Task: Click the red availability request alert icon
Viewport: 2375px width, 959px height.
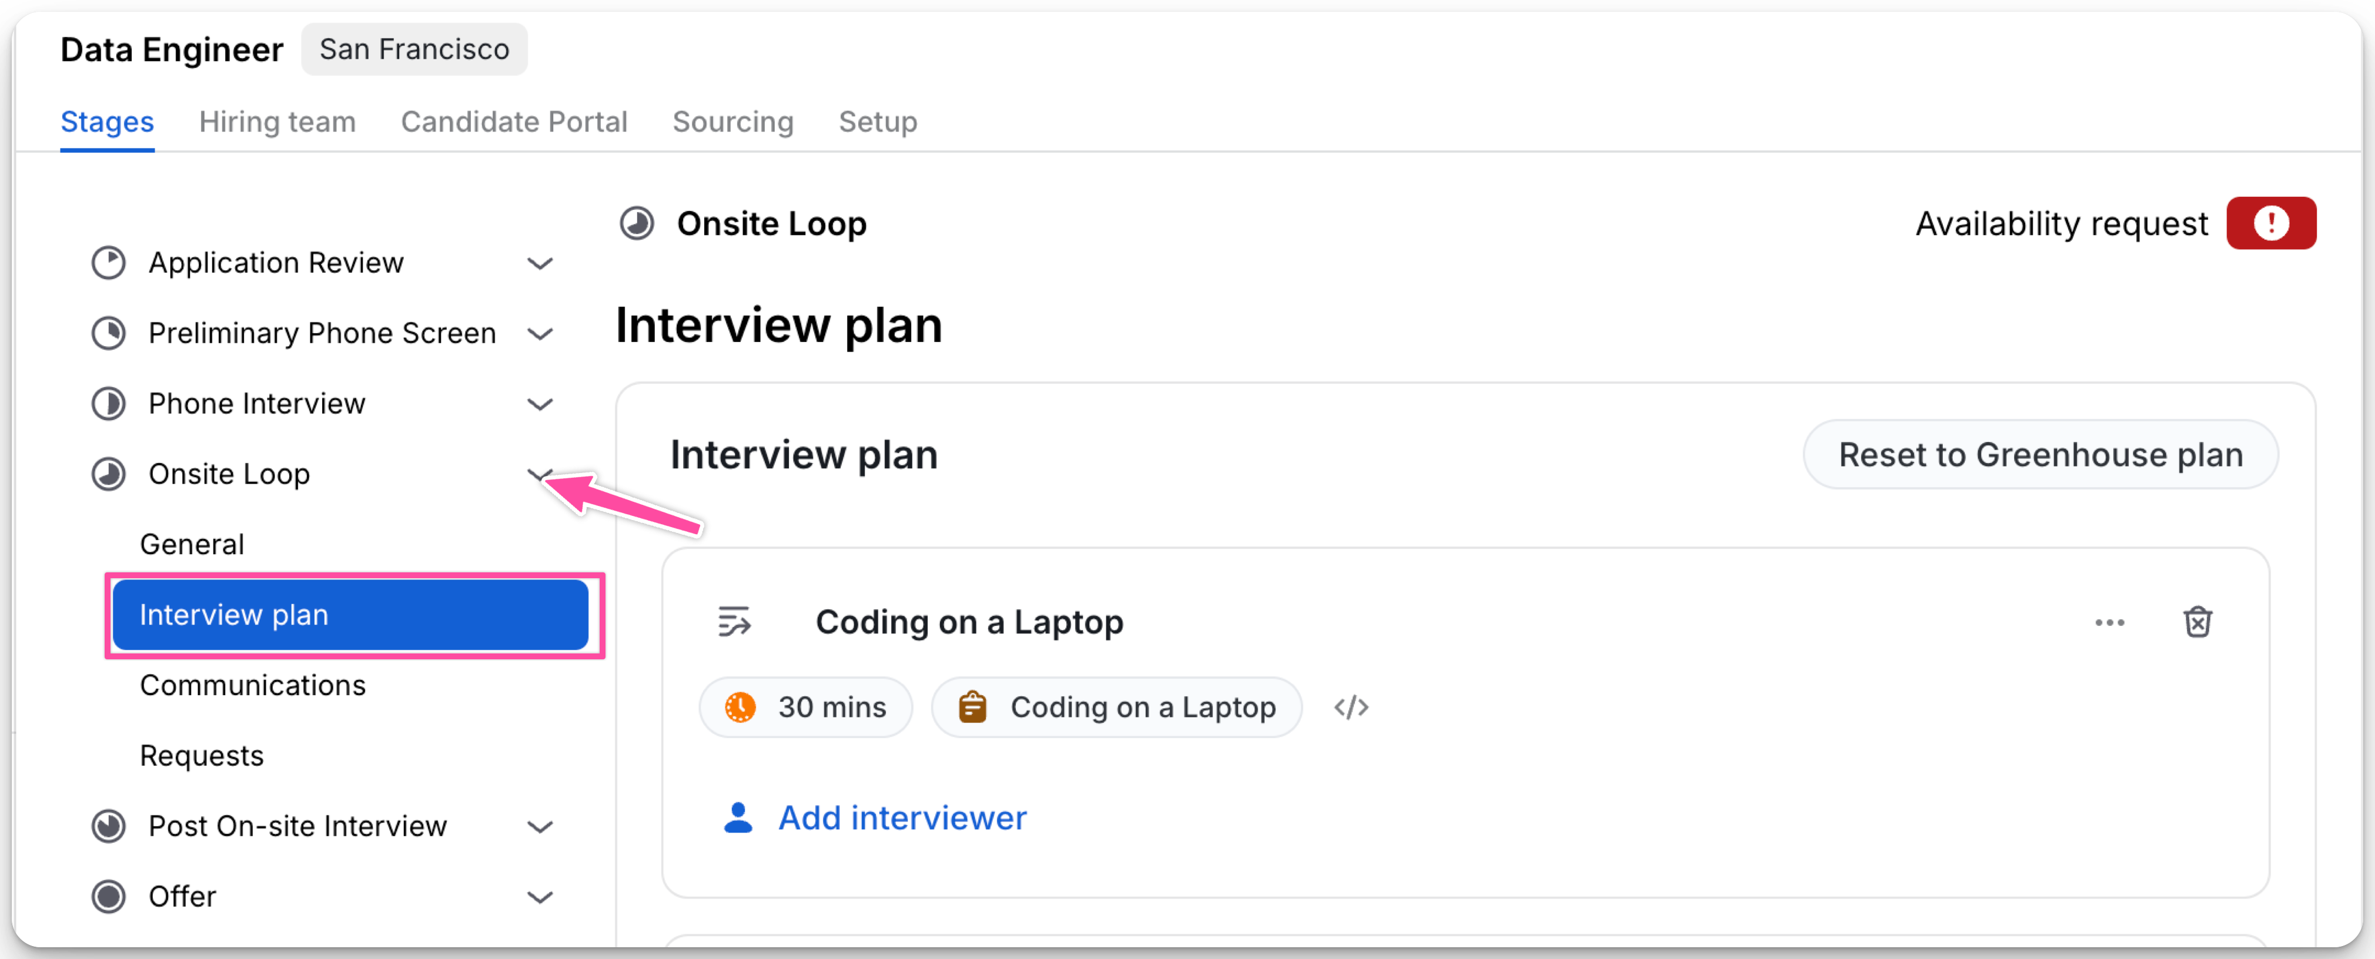Action: point(2271,223)
